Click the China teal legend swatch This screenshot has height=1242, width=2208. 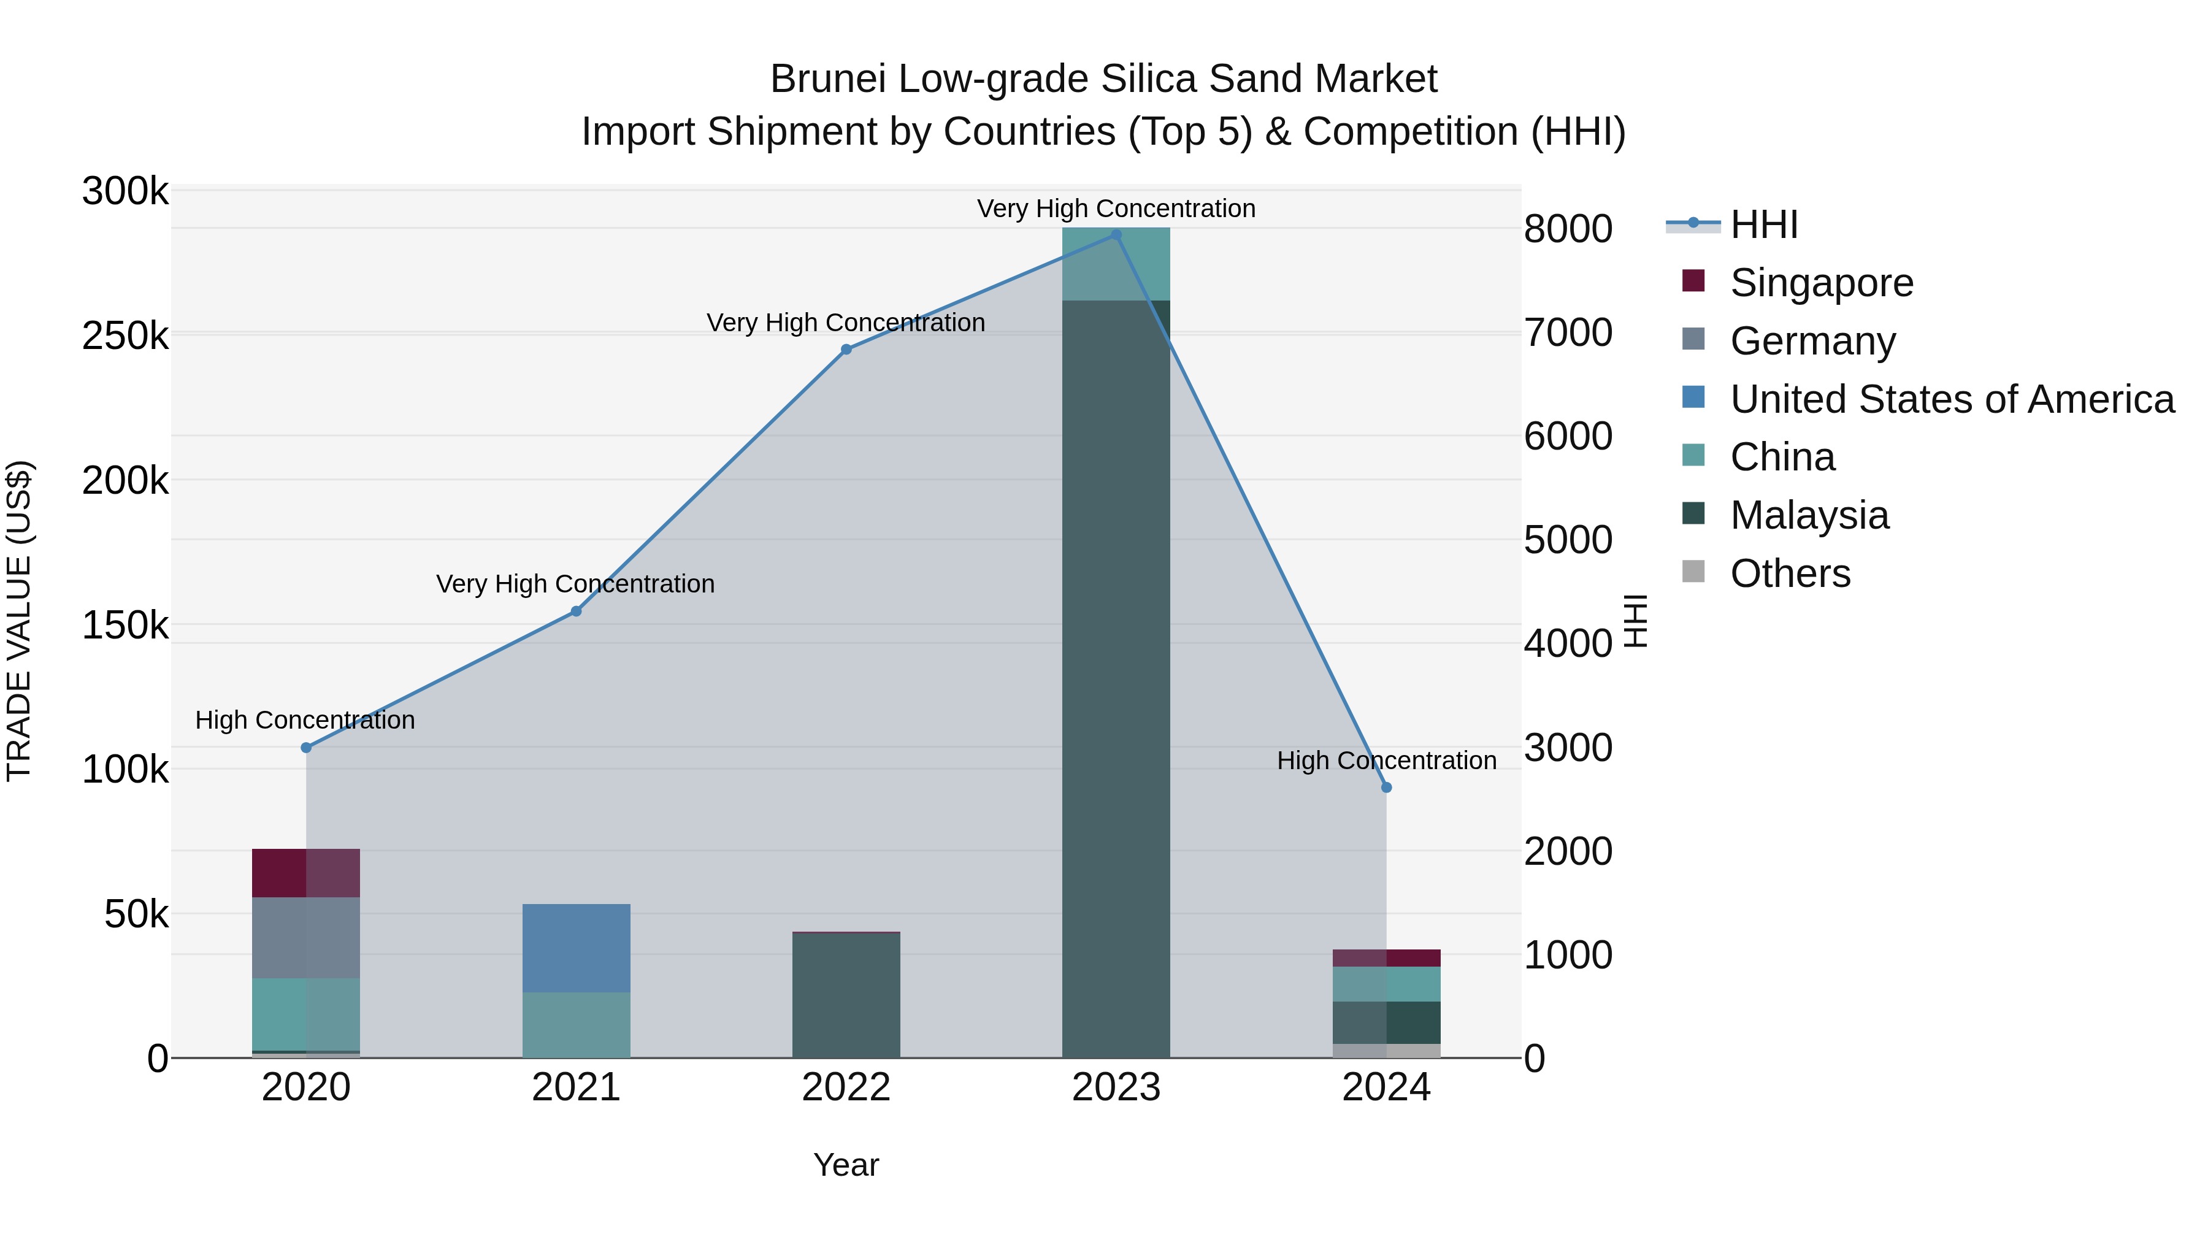[x=1693, y=454]
